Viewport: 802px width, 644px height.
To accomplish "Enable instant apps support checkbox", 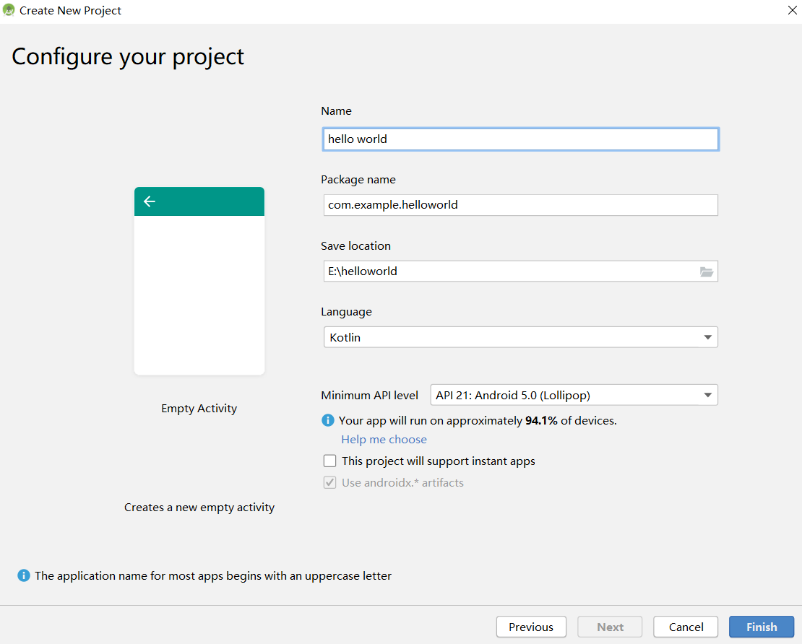I will tap(330, 461).
